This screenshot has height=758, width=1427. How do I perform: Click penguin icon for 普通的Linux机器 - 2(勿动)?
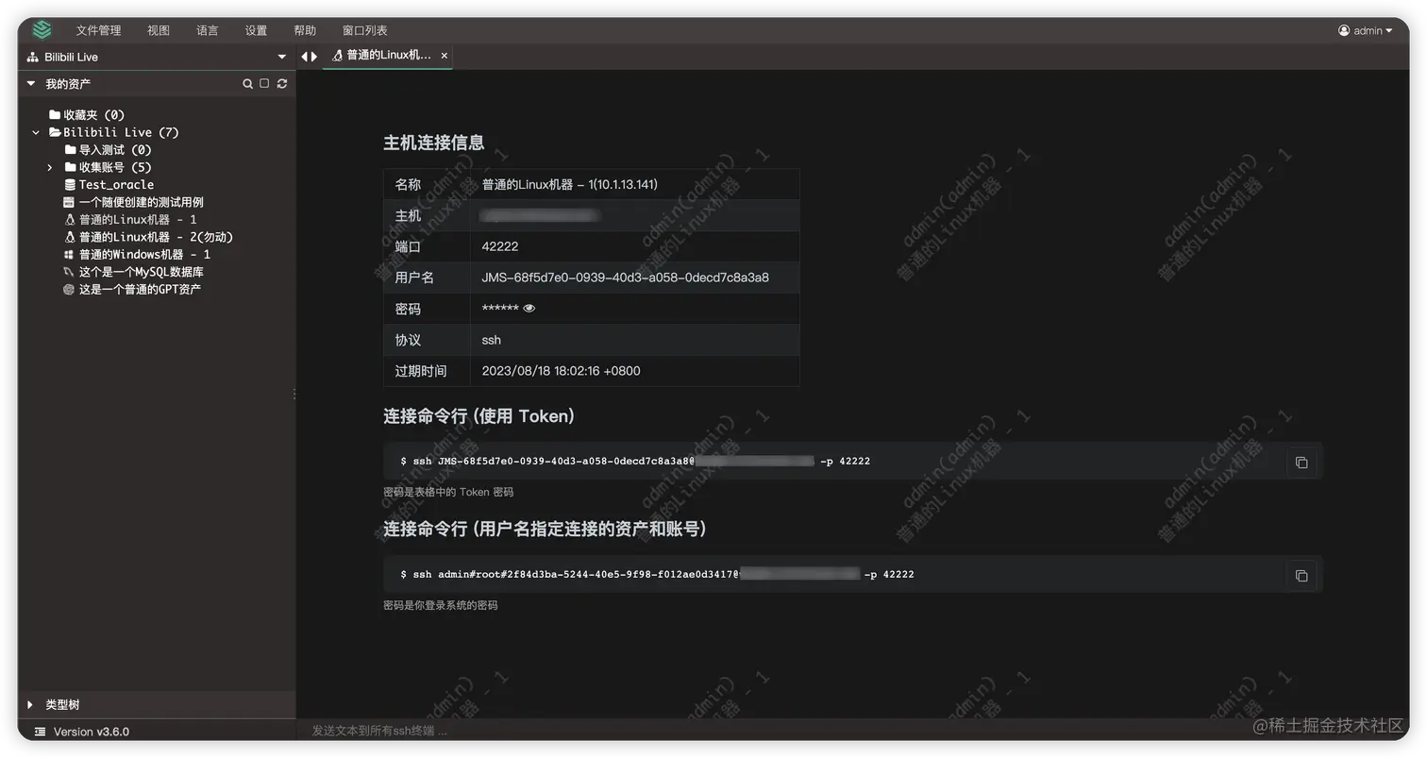(70, 237)
